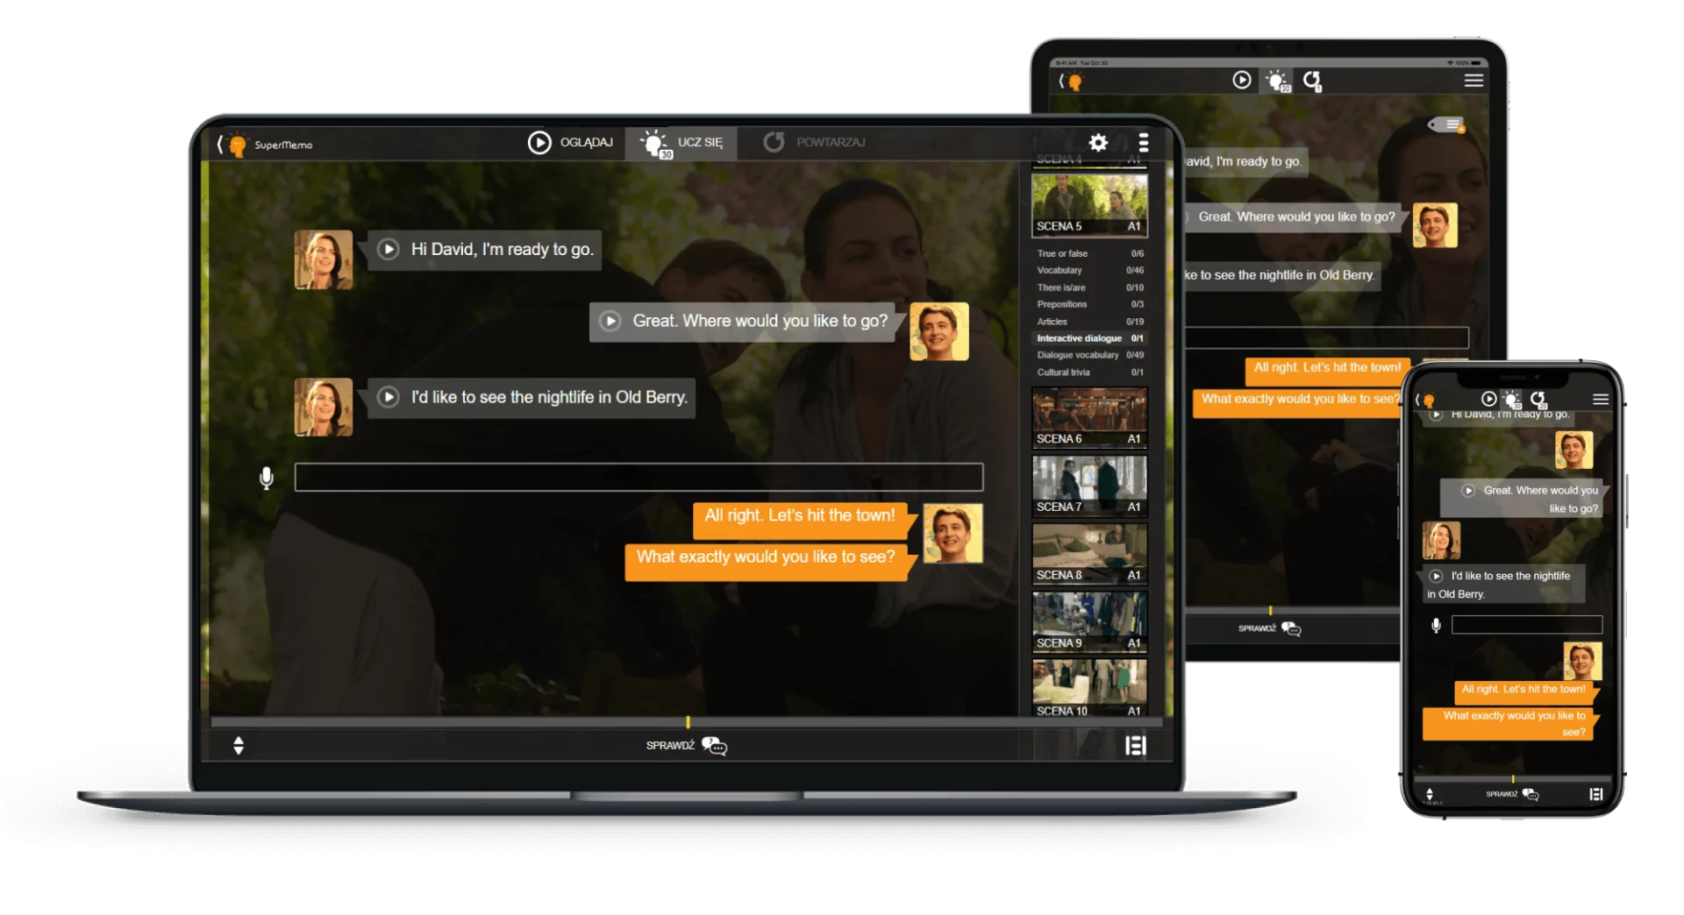
Task: Click the phone SPRAWDŹ button
Action: 1512,794
